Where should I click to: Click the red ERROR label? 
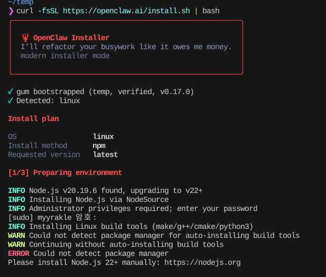coord(18,253)
